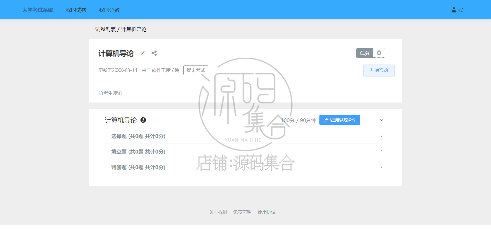Click the document icon beside 考生须知

tap(101, 93)
